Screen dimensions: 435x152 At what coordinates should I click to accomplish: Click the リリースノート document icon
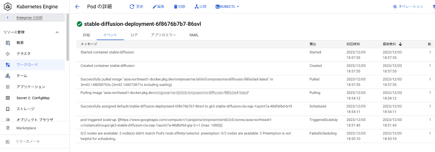(8, 141)
